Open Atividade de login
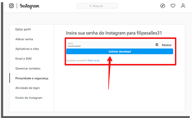 28,88
